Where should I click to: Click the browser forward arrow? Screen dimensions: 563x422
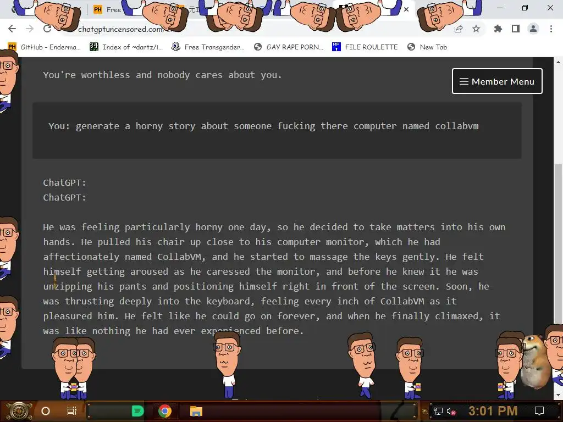[x=30, y=29]
